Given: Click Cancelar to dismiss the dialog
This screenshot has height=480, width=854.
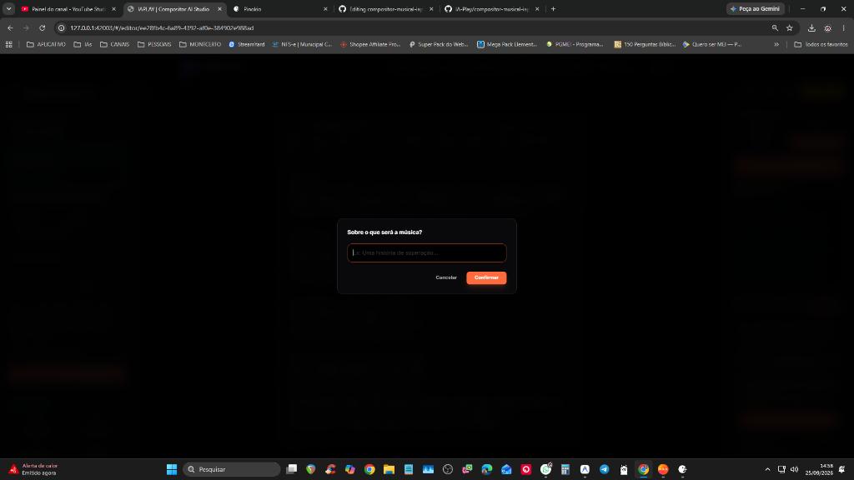Looking at the screenshot, I should 446,277.
